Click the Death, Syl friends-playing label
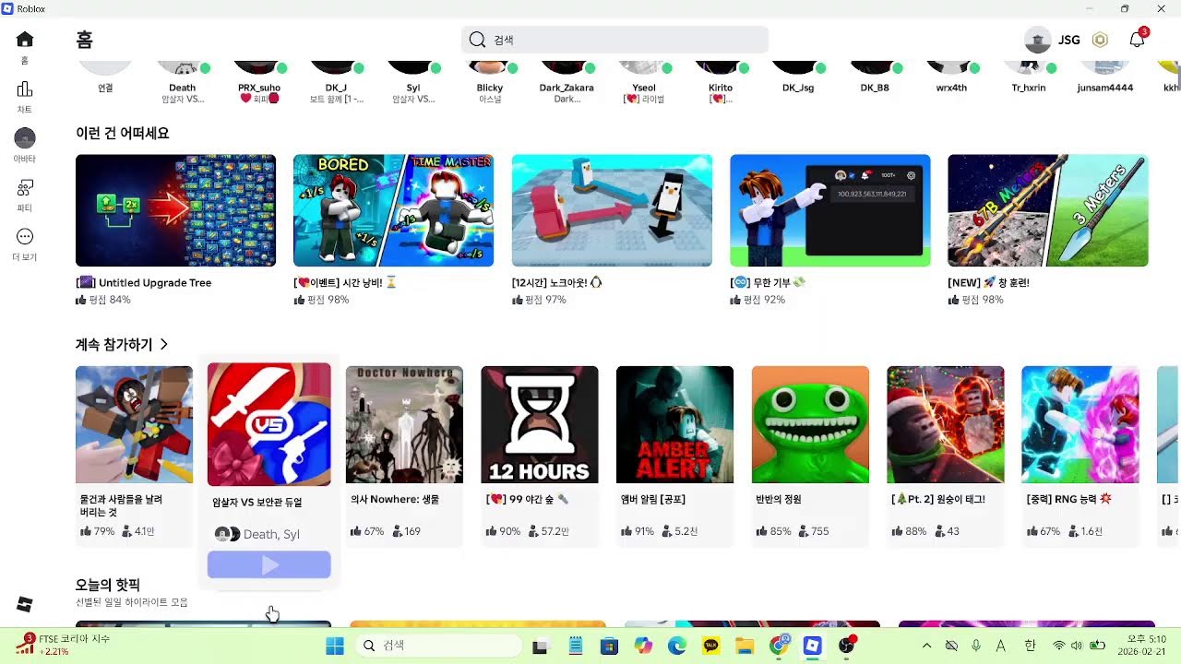 point(271,534)
